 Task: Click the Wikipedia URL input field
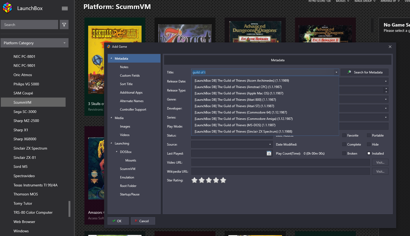pyautogui.click(x=280, y=172)
